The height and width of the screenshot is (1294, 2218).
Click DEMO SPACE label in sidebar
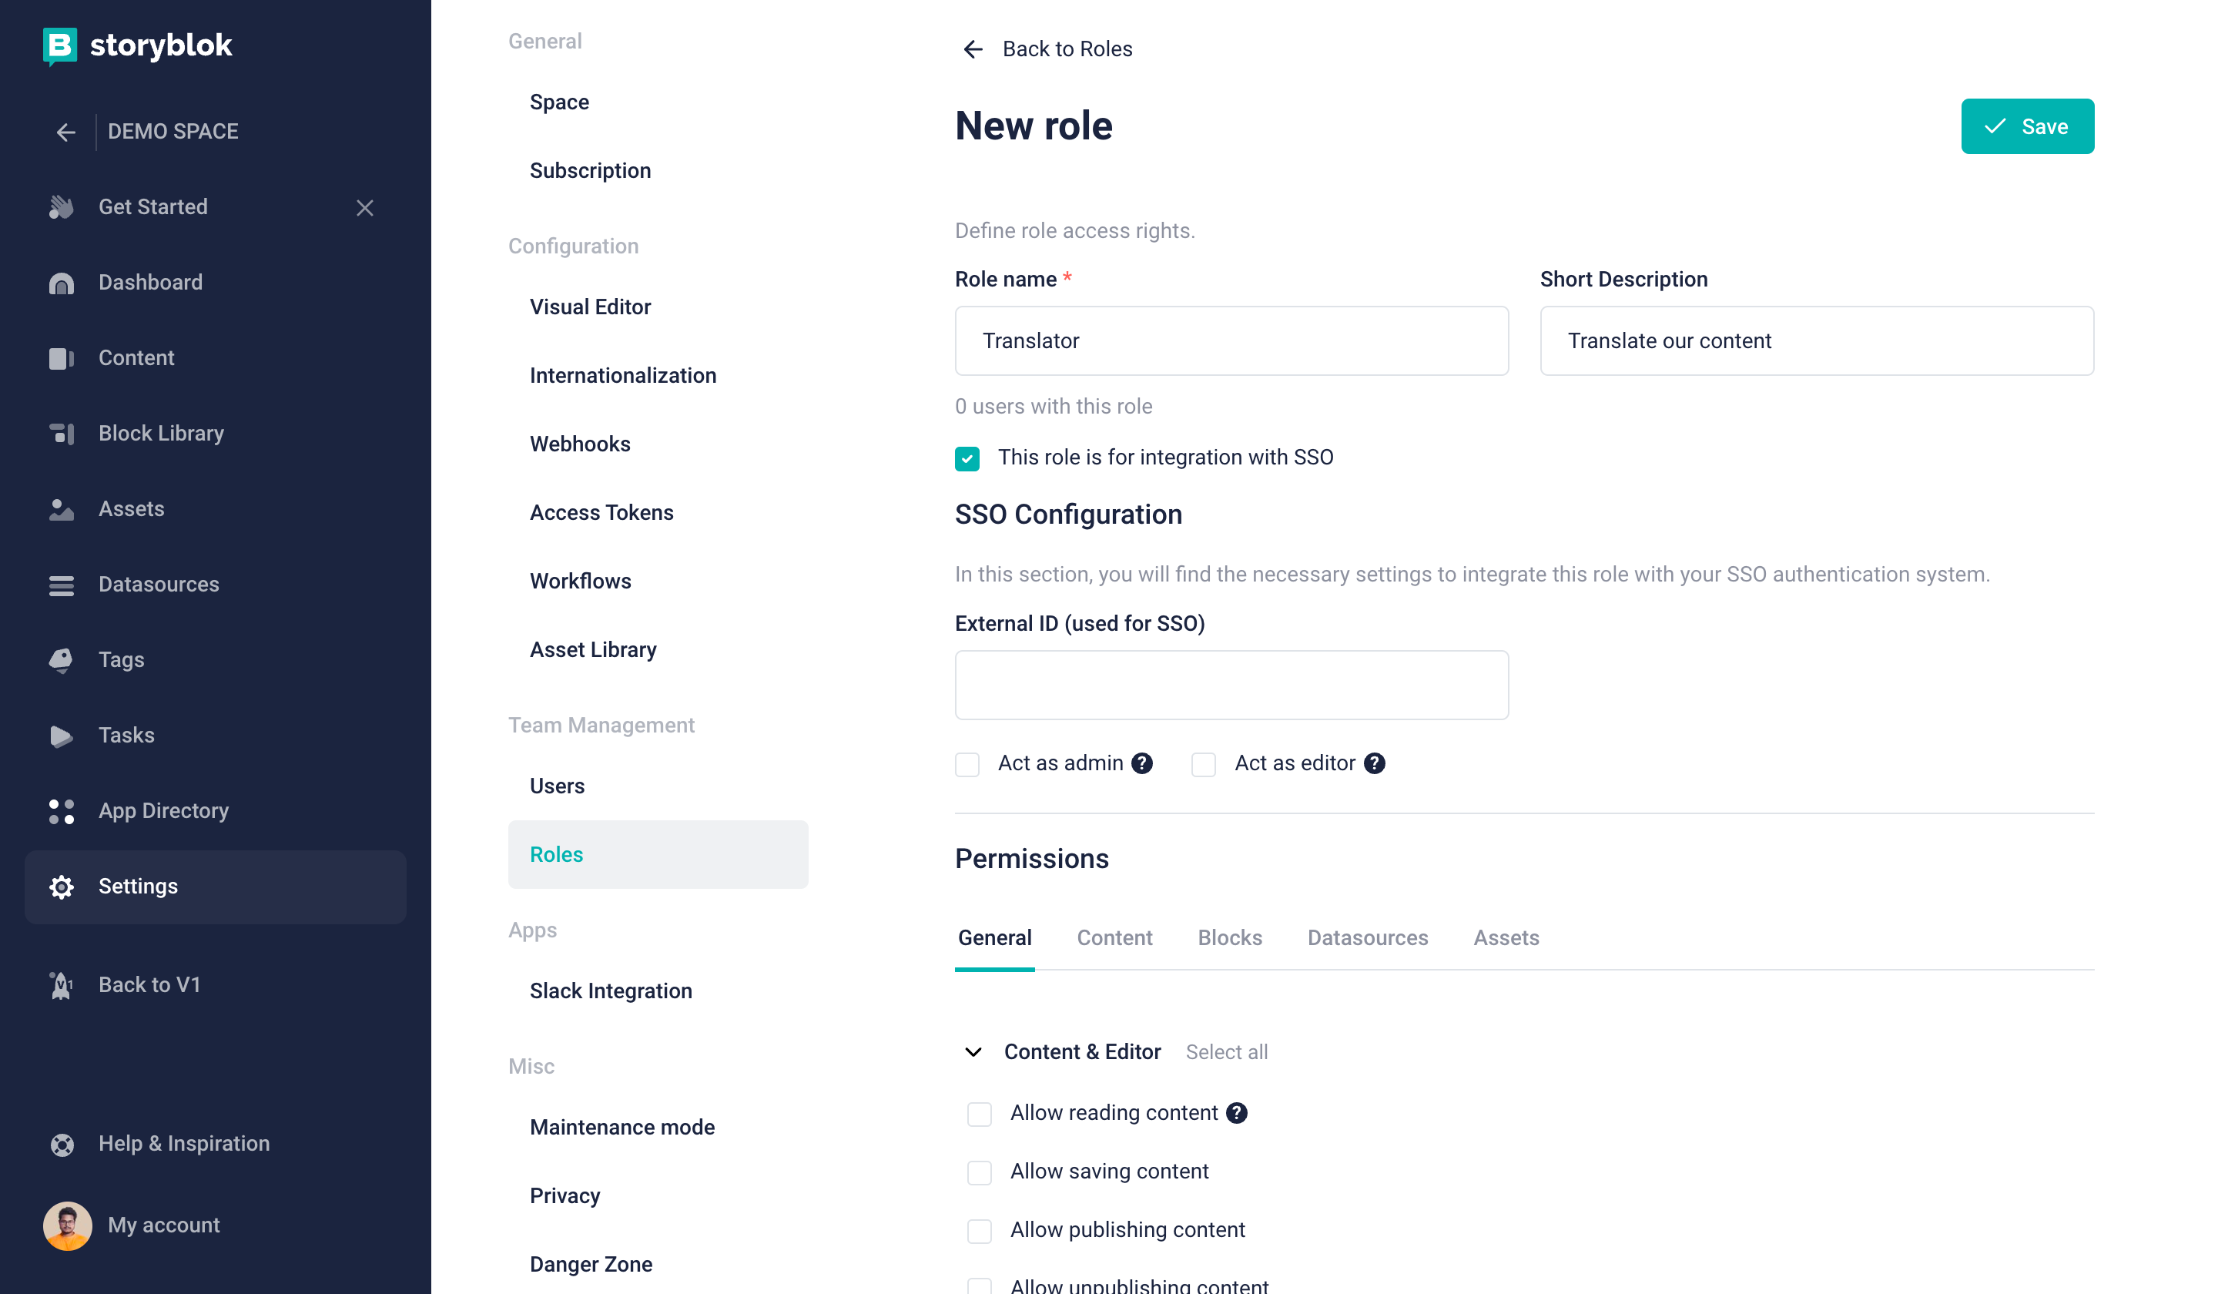[x=173, y=131]
